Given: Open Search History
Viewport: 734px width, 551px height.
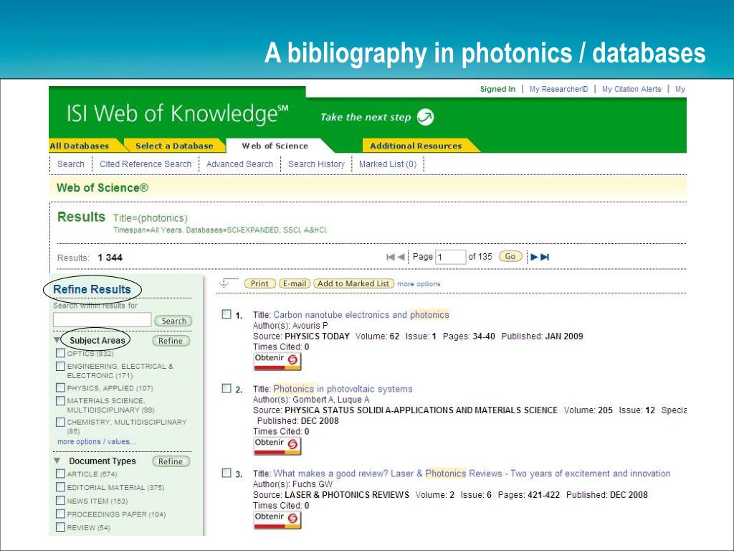Looking at the screenshot, I should coord(316,164).
